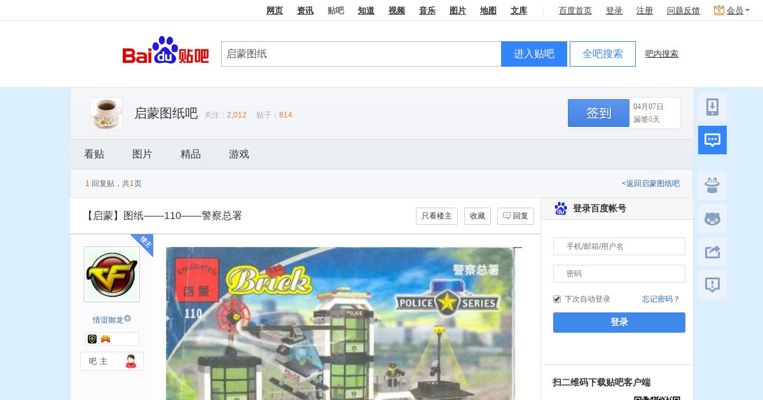Toggle 下次自动登录 checkbox
The width and height of the screenshot is (763, 400).
point(557,299)
